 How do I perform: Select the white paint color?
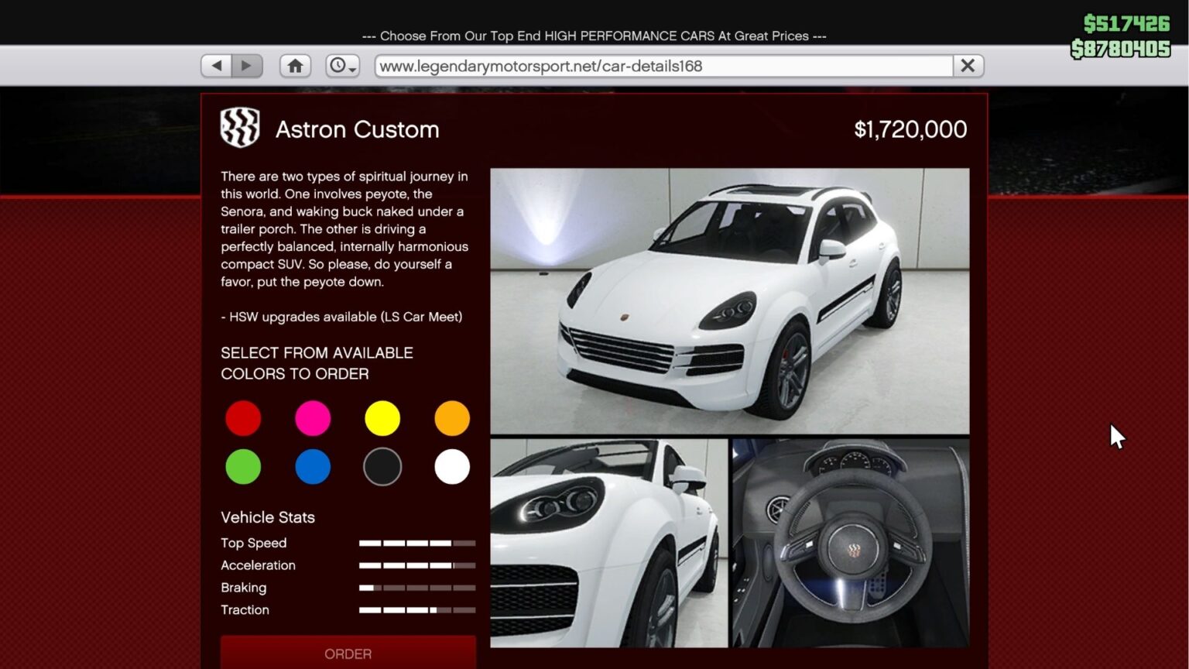(x=452, y=467)
